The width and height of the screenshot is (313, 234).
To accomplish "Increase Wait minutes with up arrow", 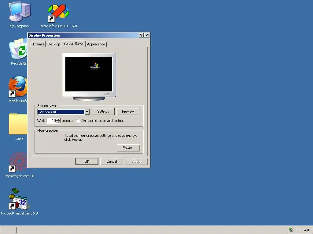I will (x=58, y=119).
